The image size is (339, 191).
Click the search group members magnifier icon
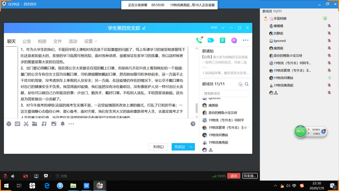point(247,84)
